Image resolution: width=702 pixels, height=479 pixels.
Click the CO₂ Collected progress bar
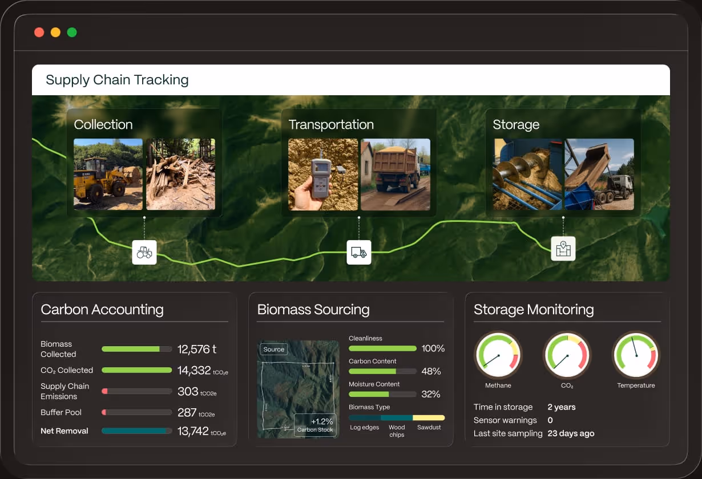tap(137, 370)
